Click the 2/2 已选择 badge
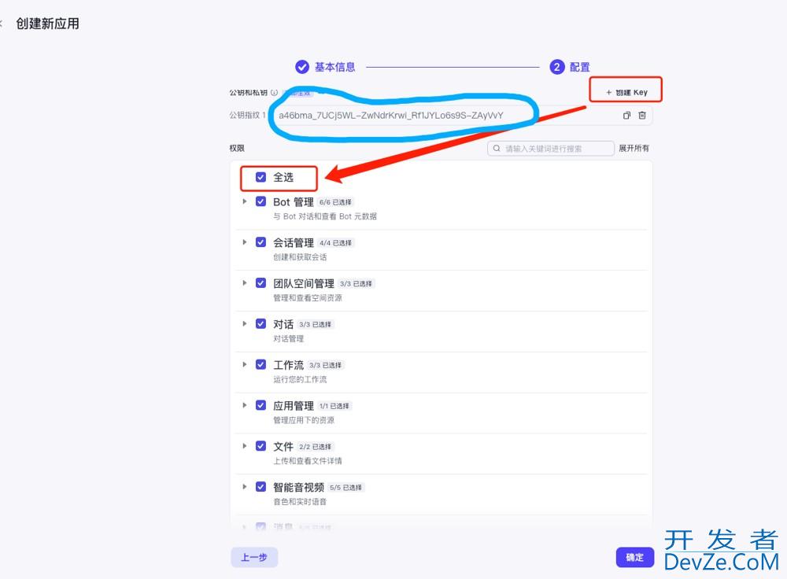 tap(316, 447)
